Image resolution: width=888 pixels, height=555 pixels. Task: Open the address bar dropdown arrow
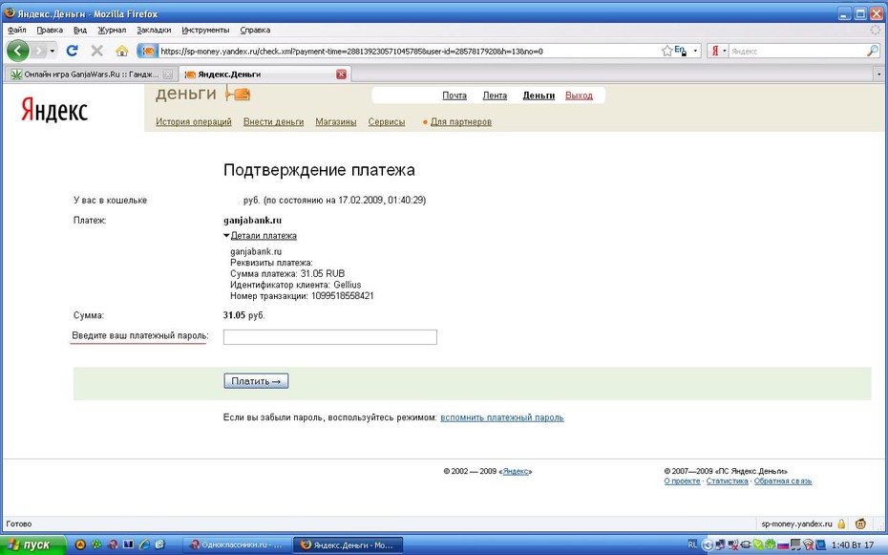click(x=695, y=51)
